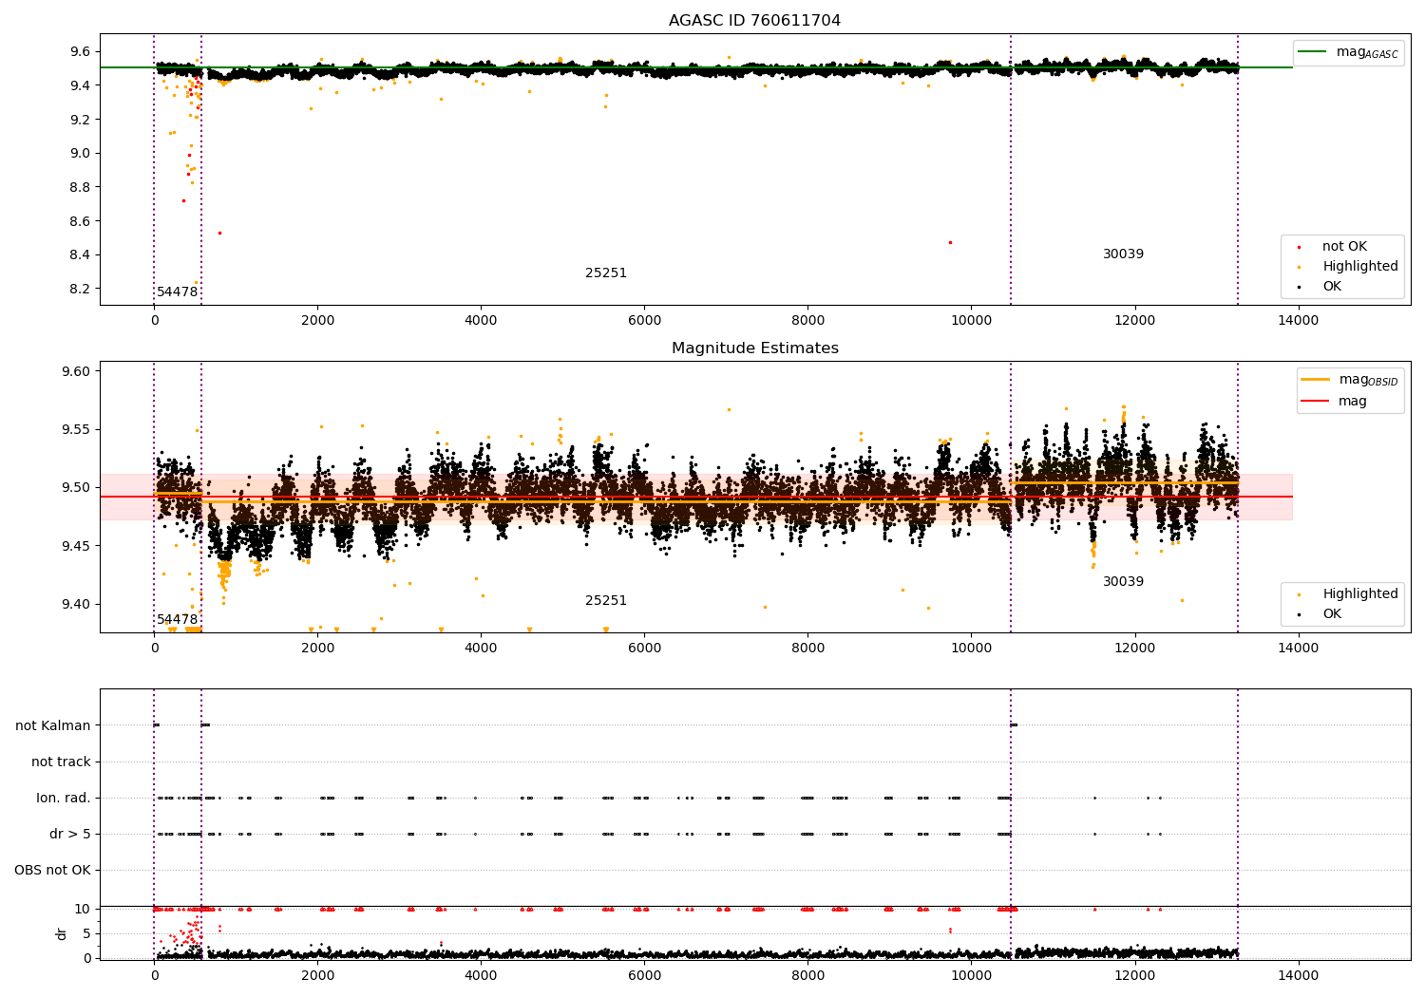The image size is (1425, 997).
Task: Click "OK" in the Magnitude Estimates legend
Action: (1332, 614)
